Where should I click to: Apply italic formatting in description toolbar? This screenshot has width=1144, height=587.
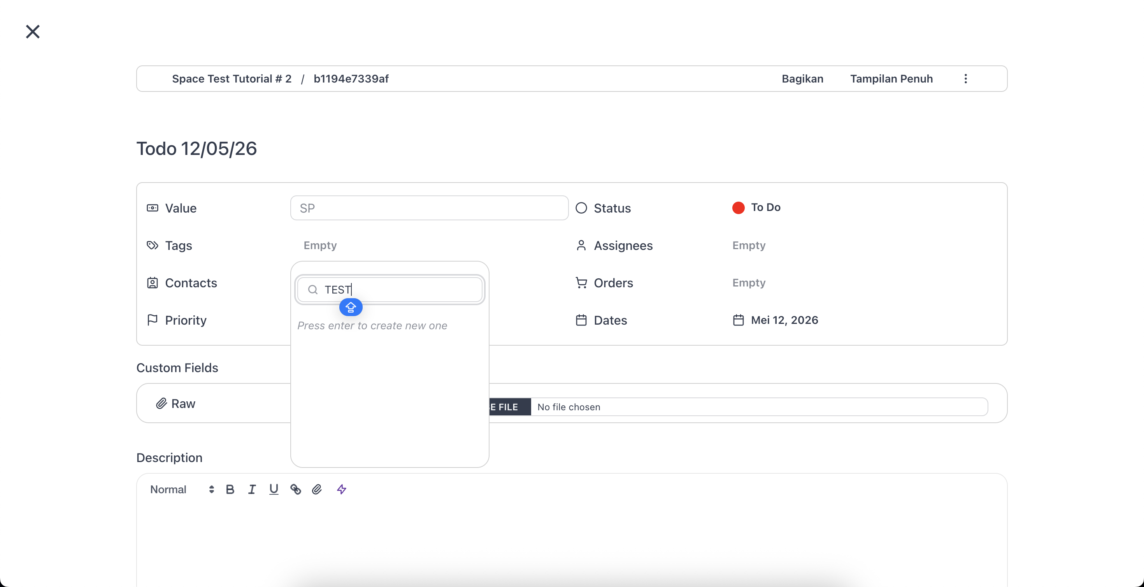point(252,489)
